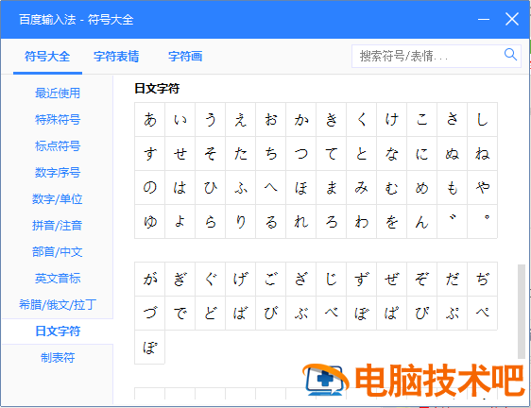Viewport: 531px width, 408px height.
Task: Open the 制表符 category
Action: click(58, 358)
